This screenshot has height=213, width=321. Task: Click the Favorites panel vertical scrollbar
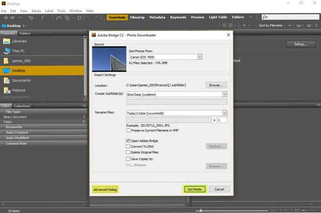85,68
